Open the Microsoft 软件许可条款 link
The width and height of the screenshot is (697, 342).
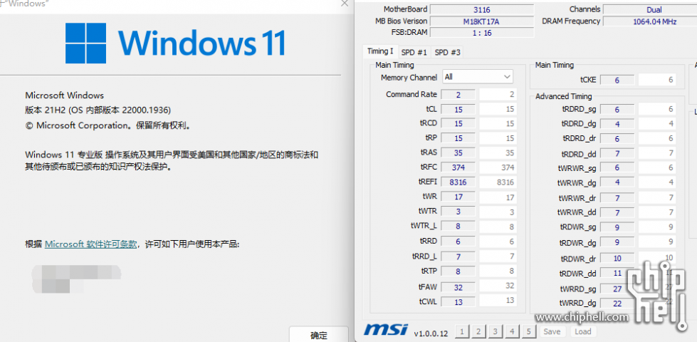90,244
